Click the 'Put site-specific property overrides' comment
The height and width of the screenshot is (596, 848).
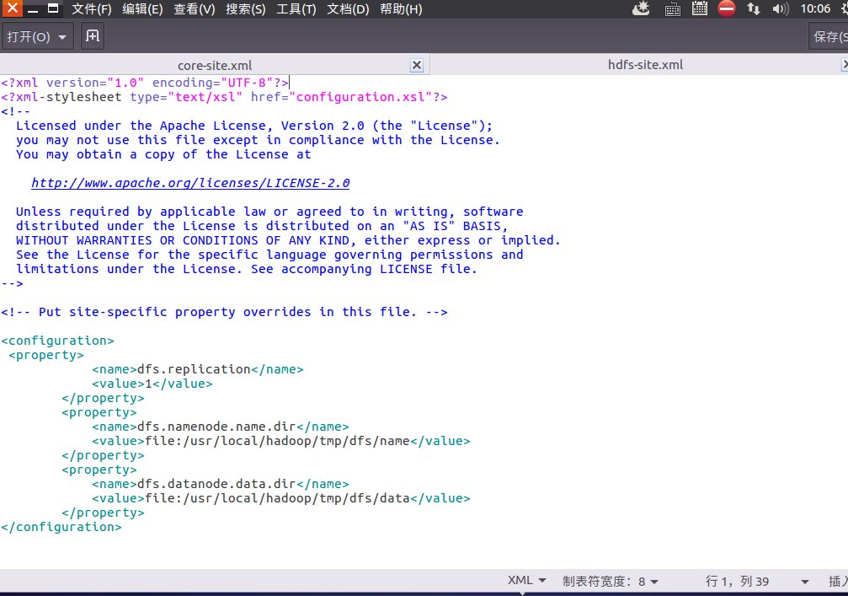[x=225, y=313]
